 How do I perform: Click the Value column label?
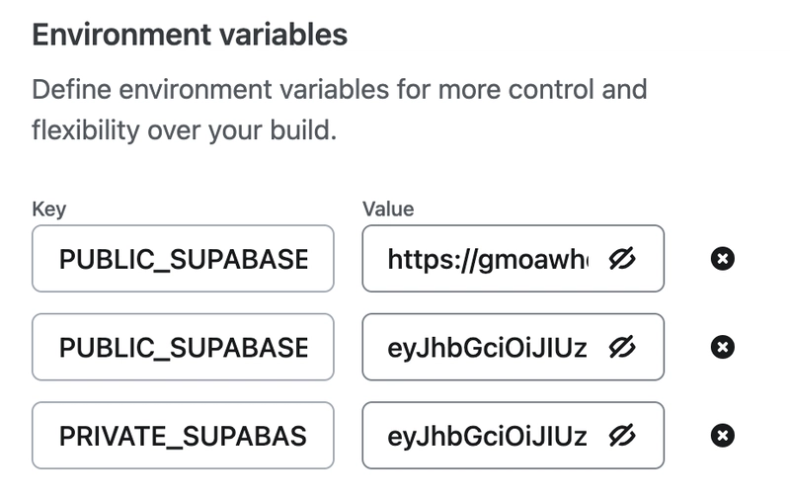pyautogui.click(x=388, y=208)
